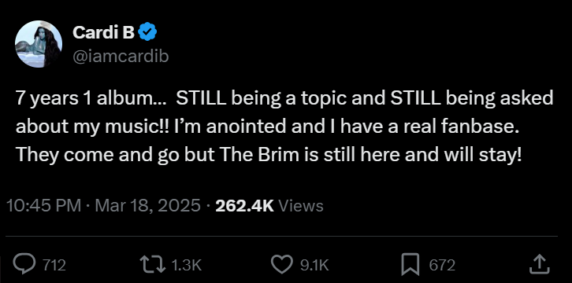Click the tweet line starting '7 years 1 album'
Screen dimensions: 572x283
(284, 98)
